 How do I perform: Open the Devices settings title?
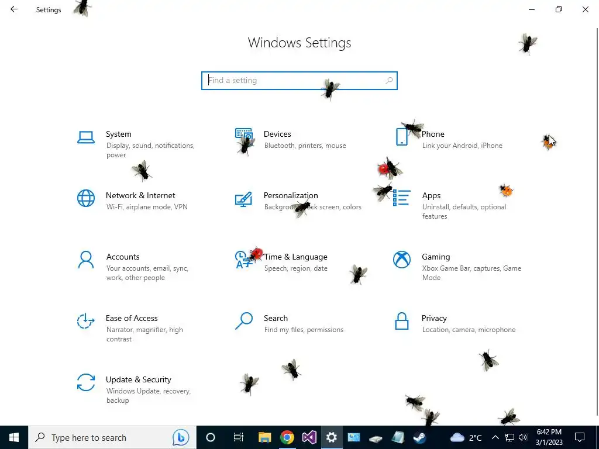coord(277,134)
